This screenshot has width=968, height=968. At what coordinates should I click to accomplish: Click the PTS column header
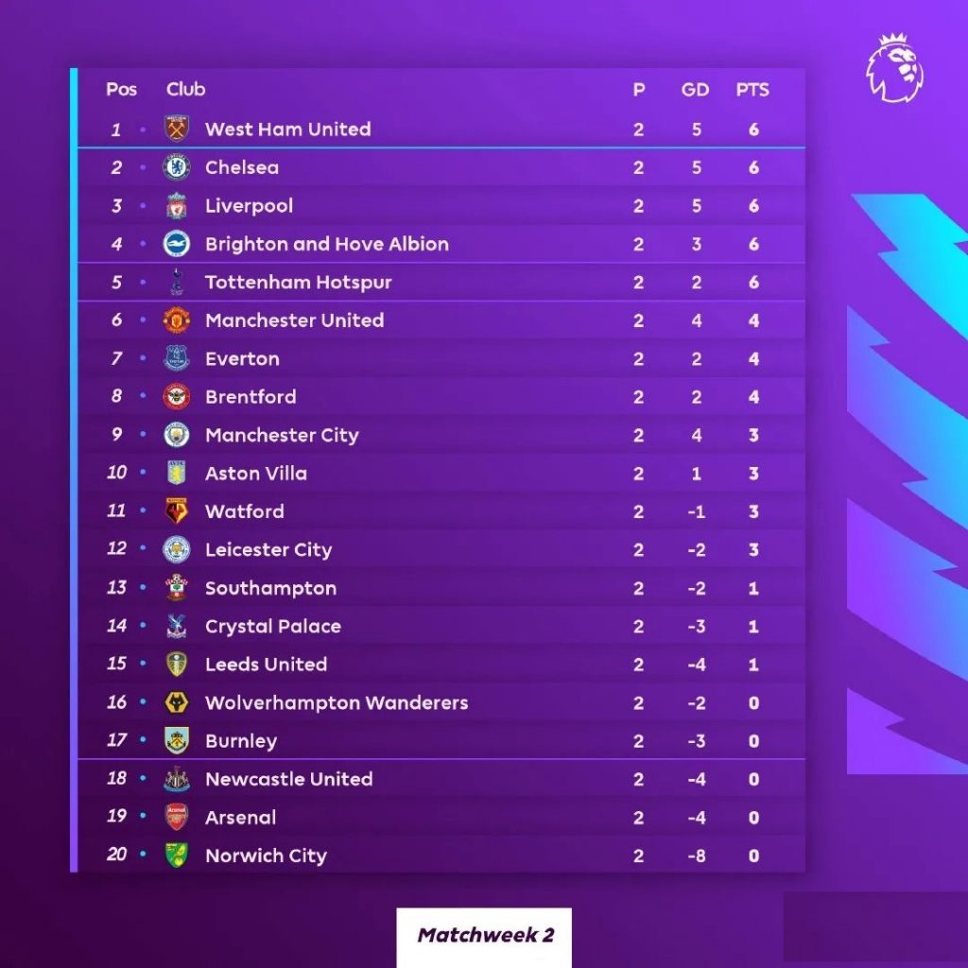point(752,90)
